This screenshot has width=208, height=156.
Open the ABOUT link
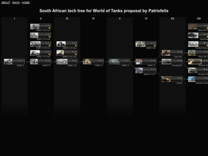(6, 3)
